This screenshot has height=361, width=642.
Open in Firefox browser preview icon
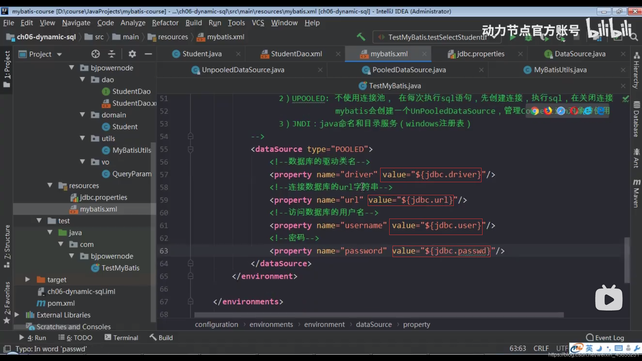[x=548, y=111]
